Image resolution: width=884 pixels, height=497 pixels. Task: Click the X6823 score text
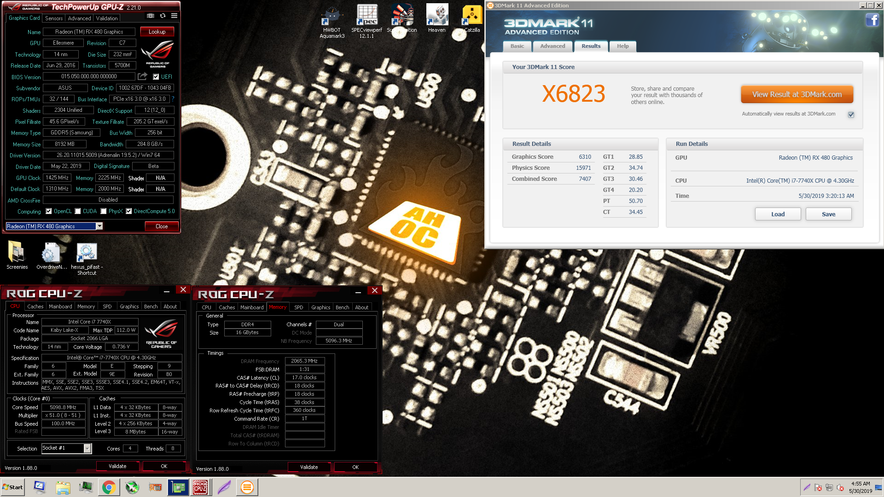tap(573, 94)
